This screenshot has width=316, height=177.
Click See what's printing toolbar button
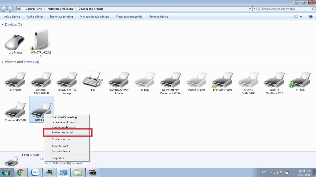(x=61, y=17)
